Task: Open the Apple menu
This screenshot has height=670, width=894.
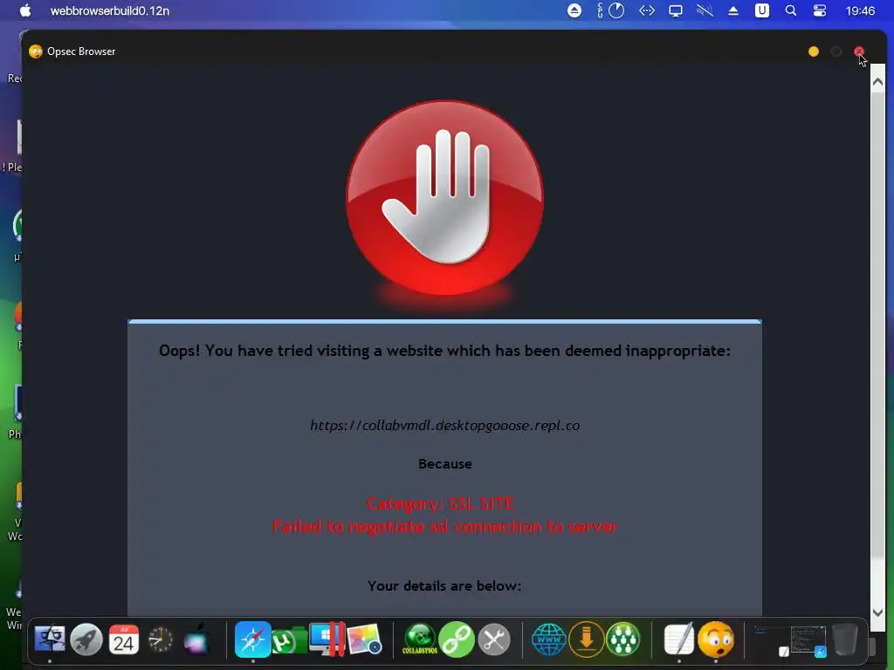Action: click(x=25, y=10)
